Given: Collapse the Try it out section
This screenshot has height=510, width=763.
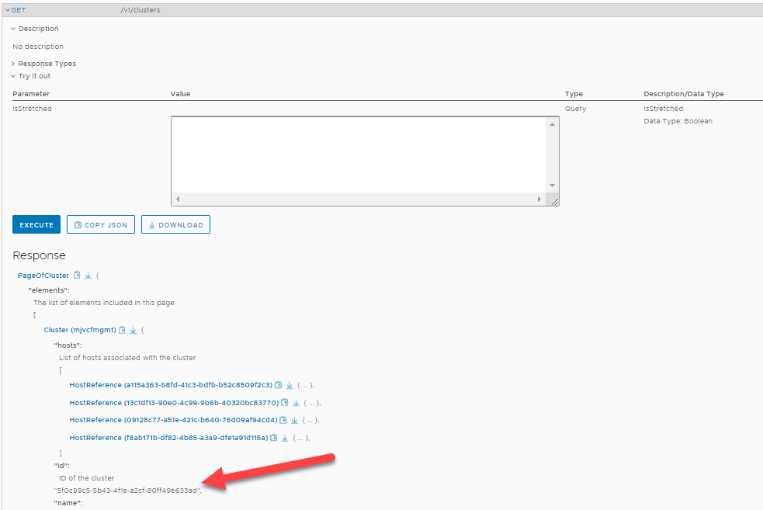Looking at the screenshot, I should (x=13, y=76).
